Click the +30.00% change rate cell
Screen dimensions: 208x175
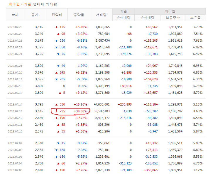coord(80,111)
